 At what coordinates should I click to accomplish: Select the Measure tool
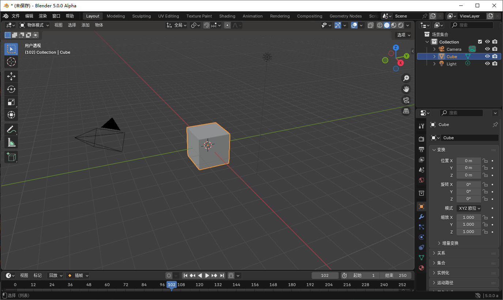pyautogui.click(x=11, y=142)
